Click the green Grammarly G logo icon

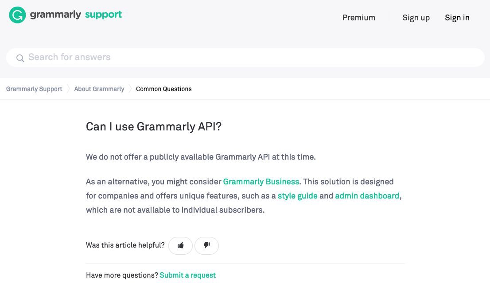coord(17,15)
